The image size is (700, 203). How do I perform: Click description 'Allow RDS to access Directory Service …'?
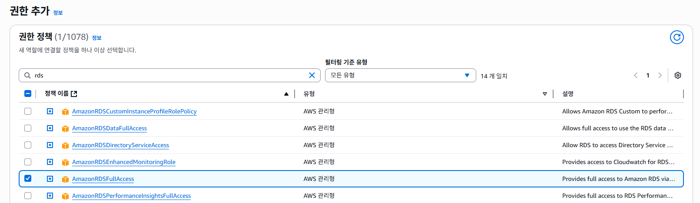click(617, 145)
